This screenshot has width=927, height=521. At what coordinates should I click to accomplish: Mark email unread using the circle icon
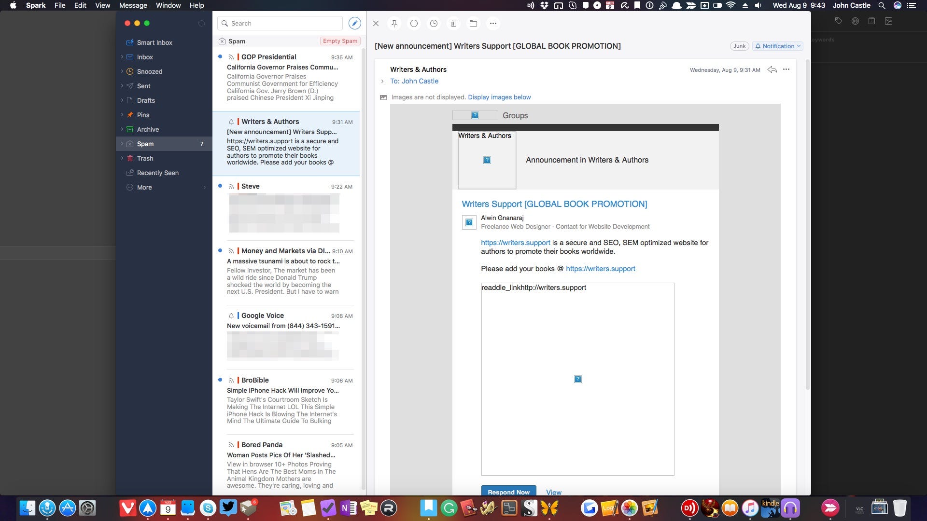click(x=414, y=23)
